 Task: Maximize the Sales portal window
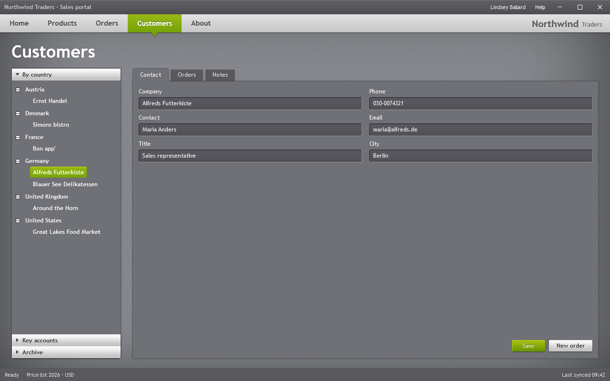pyautogui.click(x=580, y=7)
